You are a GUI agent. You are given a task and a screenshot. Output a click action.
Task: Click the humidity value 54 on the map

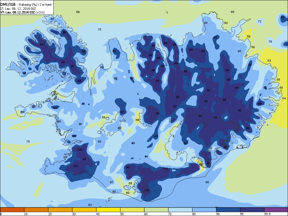pos(284,98)
